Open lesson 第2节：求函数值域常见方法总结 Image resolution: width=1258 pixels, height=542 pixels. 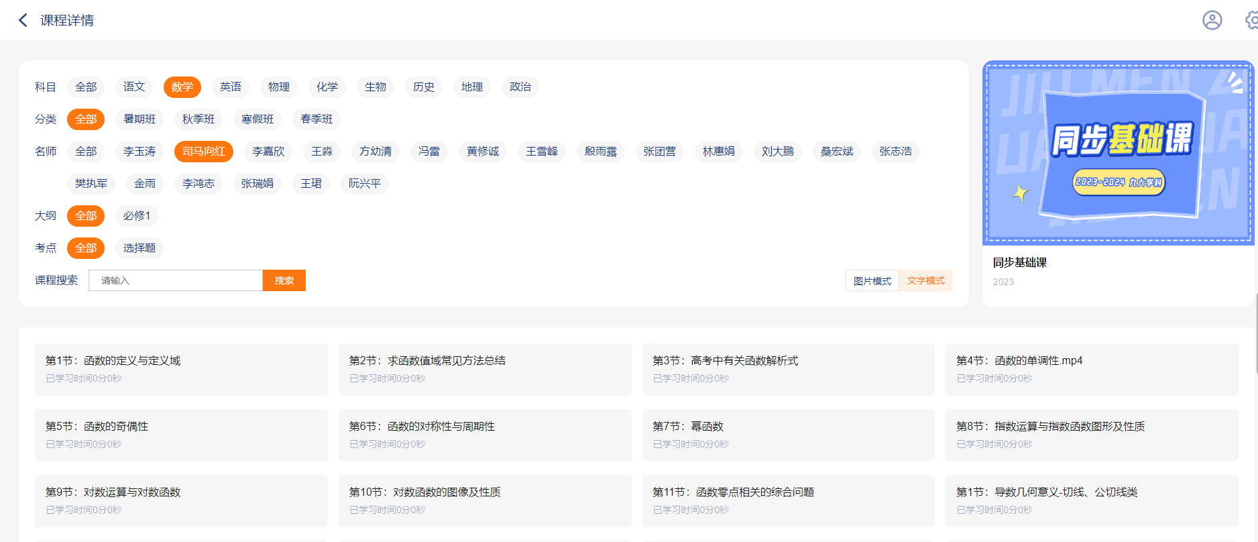[x=485, y=370]
